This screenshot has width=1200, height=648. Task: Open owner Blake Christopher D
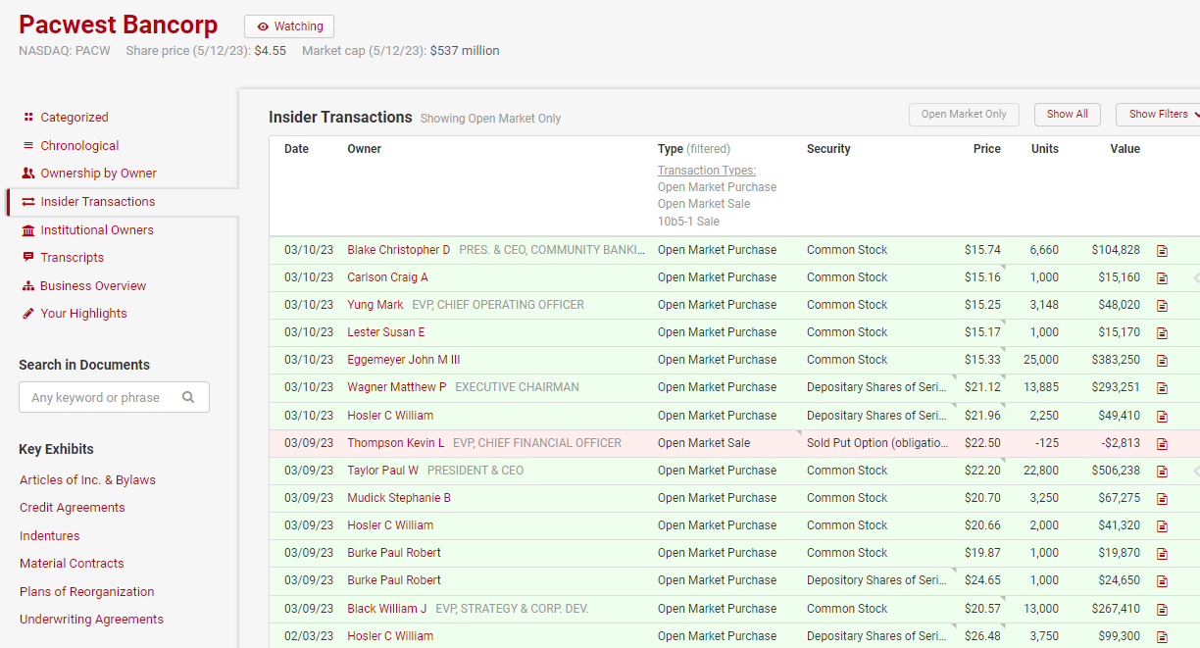[399, 250]
